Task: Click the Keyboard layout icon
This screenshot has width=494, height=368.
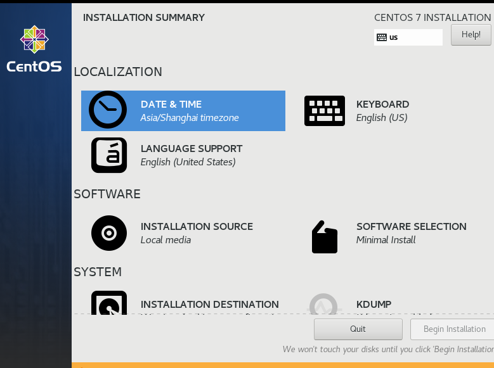Action: click(325, 111)
